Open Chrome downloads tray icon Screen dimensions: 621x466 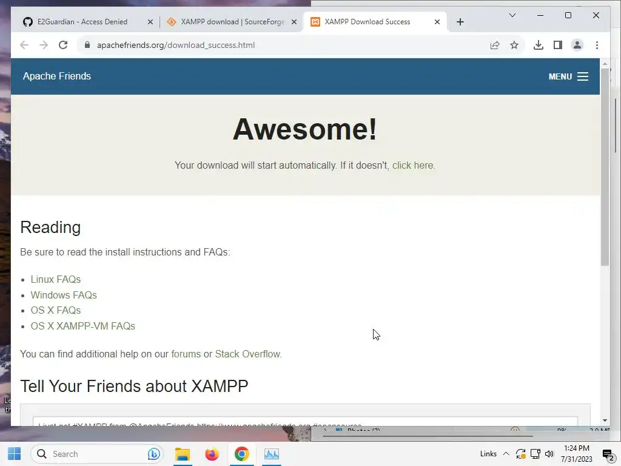[x=539, y=45]
